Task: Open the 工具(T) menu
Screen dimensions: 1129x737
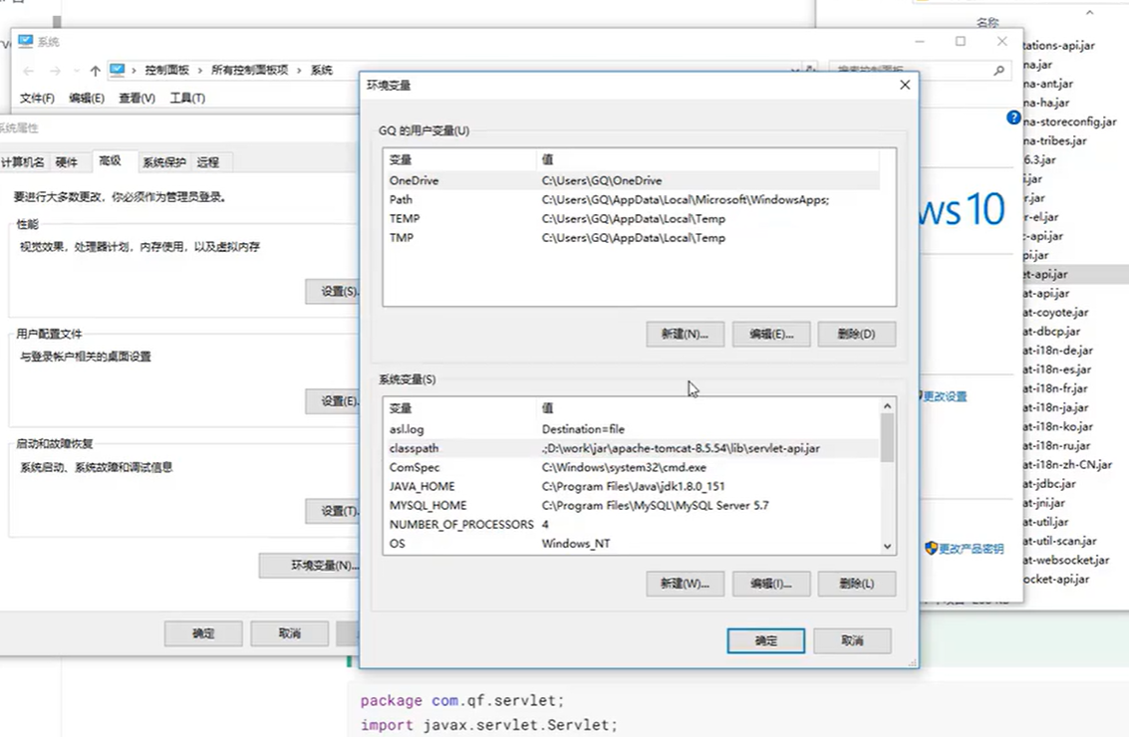Action: point(187,98)
